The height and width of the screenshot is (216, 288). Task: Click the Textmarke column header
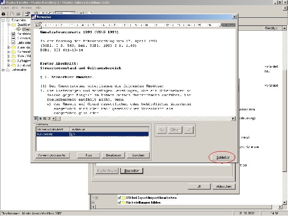tap(109, 130)
